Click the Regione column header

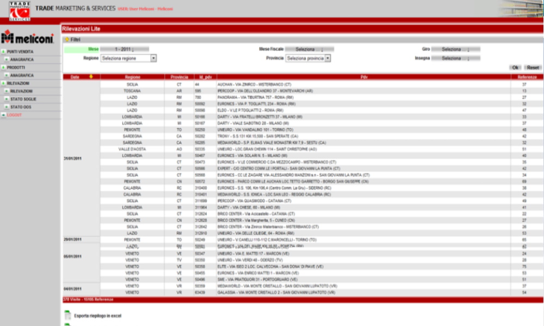133,77
